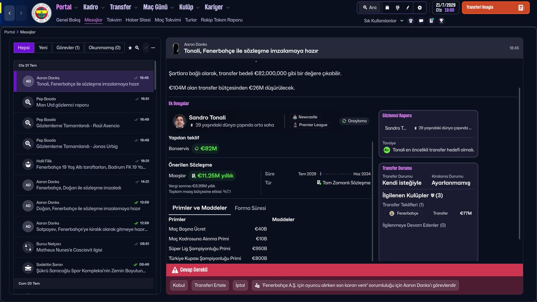Open the speech bubble messages shortcut
537x302 pixels.
[421, 21]
